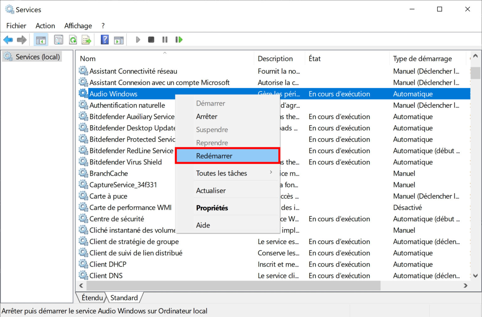This screenshot has width=482, height=317.
Task: Stop the selected service using the Stop icon
Action: (151, 39)
